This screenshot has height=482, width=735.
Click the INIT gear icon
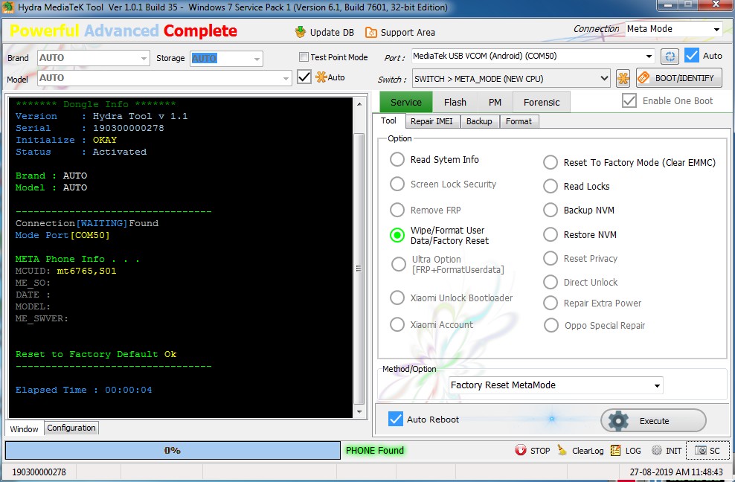pos(657,450)
